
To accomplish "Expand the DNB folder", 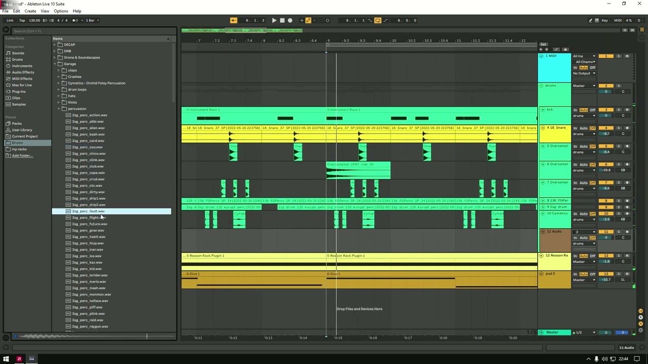I will click(x=55, y=51).
